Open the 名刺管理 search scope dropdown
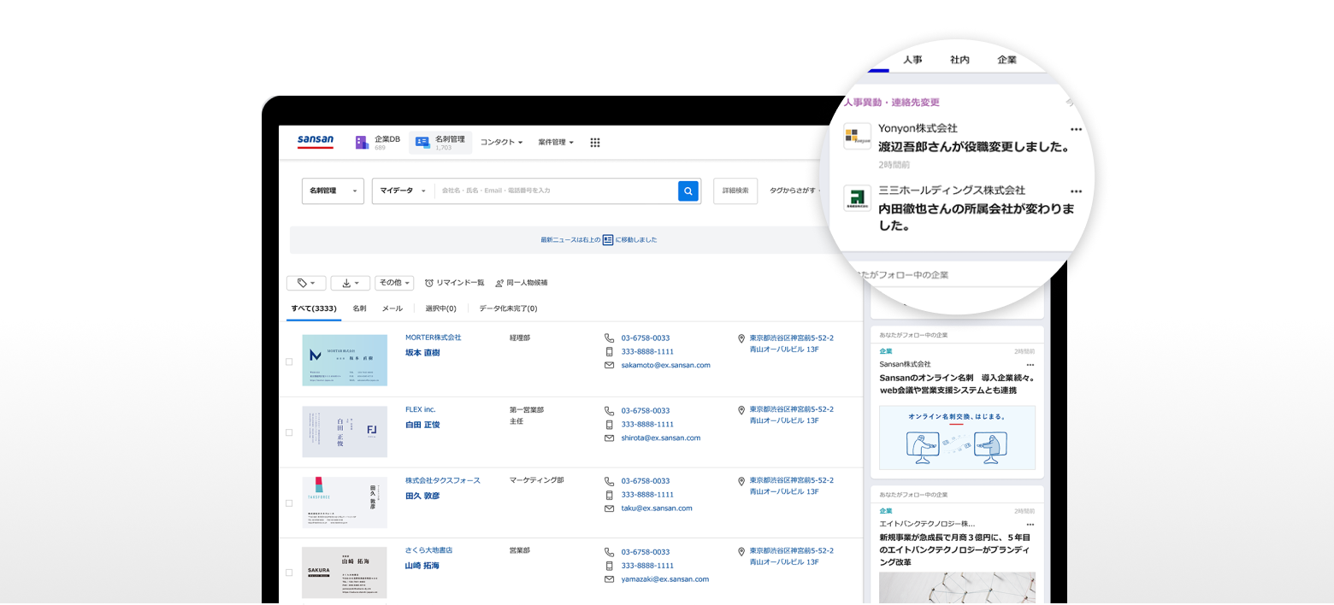This screenshot has height=605, width=1334. click(333, 191)
